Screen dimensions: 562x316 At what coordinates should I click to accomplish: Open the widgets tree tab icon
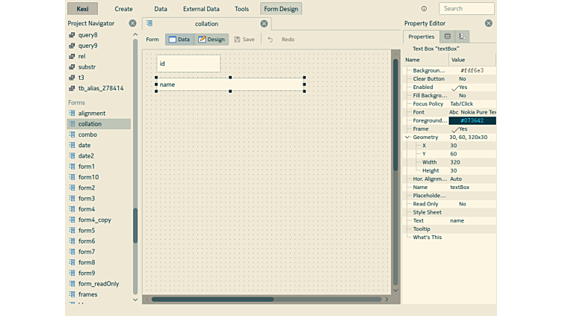[463, 37]
